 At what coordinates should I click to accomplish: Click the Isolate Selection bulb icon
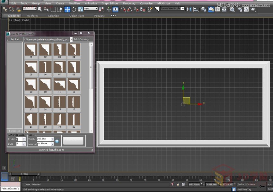pos(172,184)
